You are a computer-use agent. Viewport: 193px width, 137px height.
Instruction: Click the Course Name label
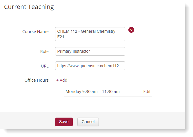click(35, 32)
